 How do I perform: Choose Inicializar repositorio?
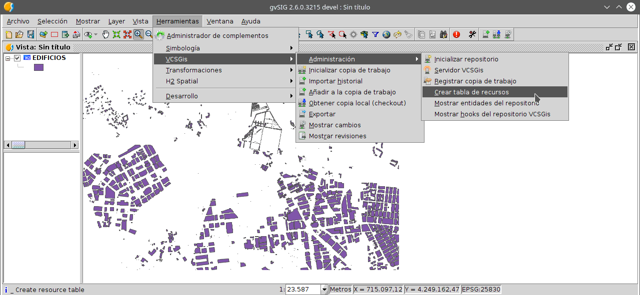pyautogui.click(x=495, y=59)
